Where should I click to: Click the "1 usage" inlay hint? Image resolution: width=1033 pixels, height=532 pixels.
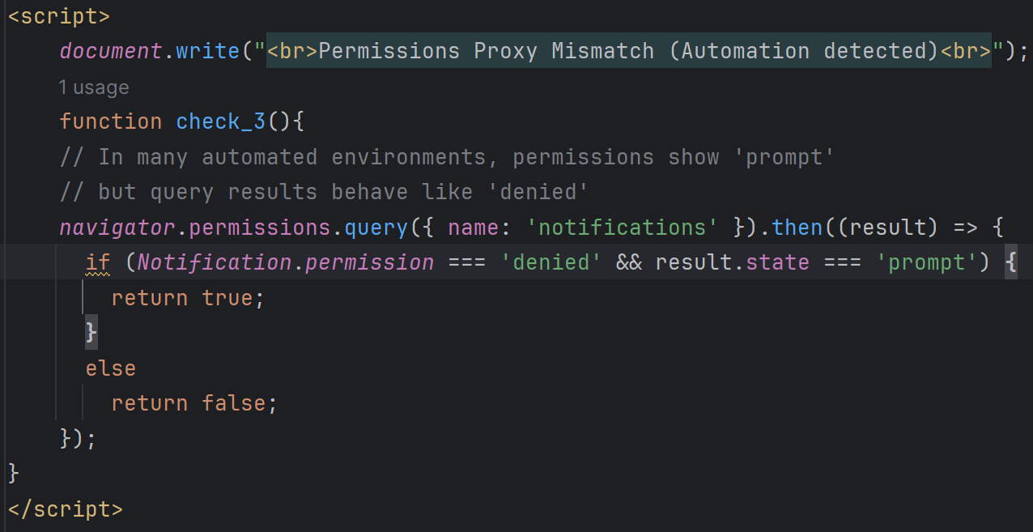[x=93, y=87]
